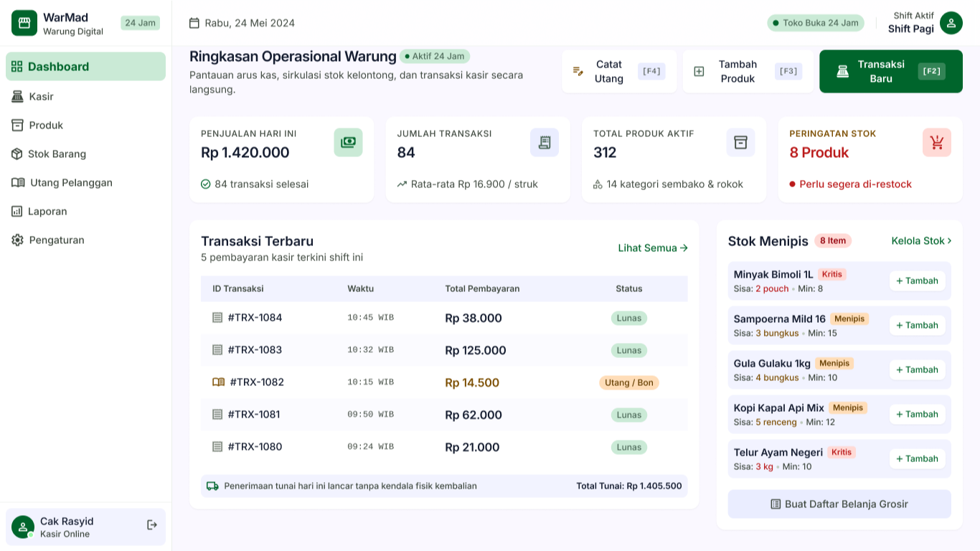The image size is (980, 551).
Task: Open the user avatar next to Shift Pagi
Action: (x=951, y=23)
